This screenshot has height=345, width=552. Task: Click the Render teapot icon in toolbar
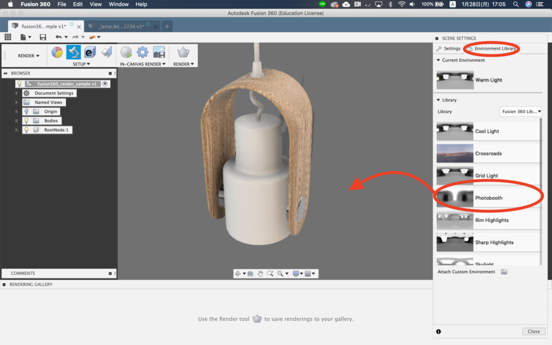[183, 52]
